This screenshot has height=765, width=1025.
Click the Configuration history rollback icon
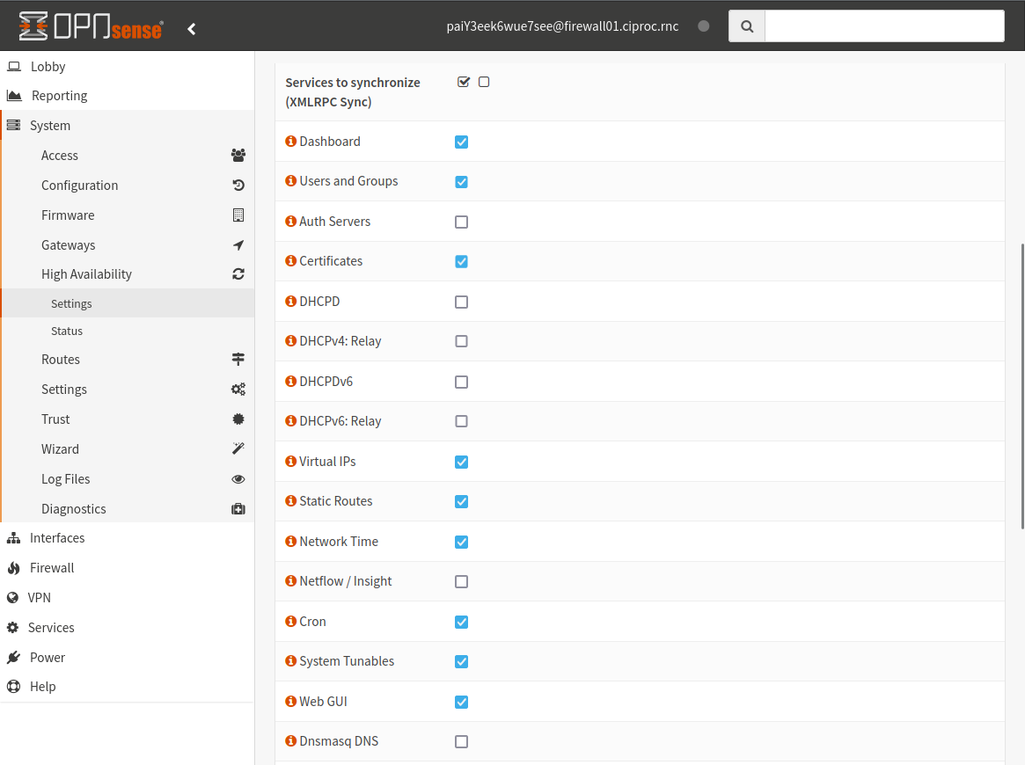[x=238, y=185]
